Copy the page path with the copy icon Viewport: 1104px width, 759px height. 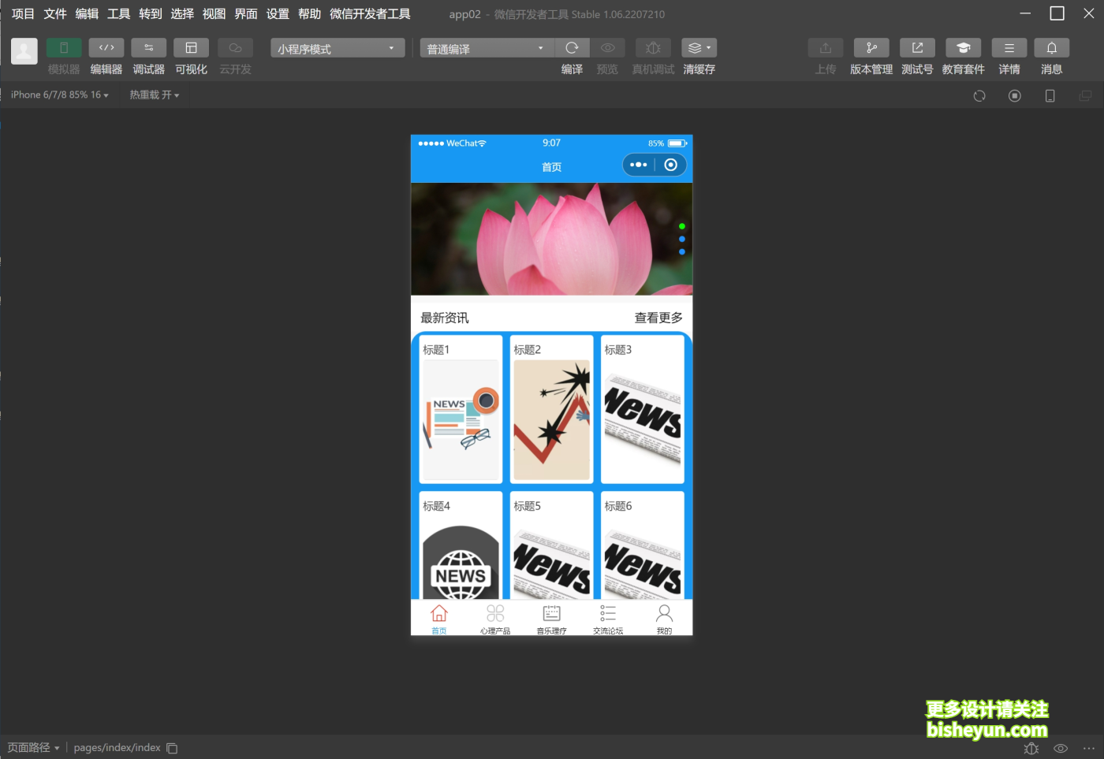(x=172, y=748)
